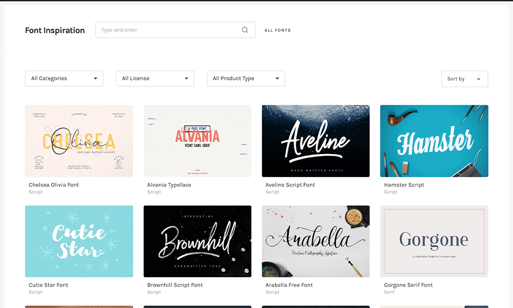Click the Aveline Script Font title link
The width and height of the screenshot is (513, 308).
(x=290, y=185)
